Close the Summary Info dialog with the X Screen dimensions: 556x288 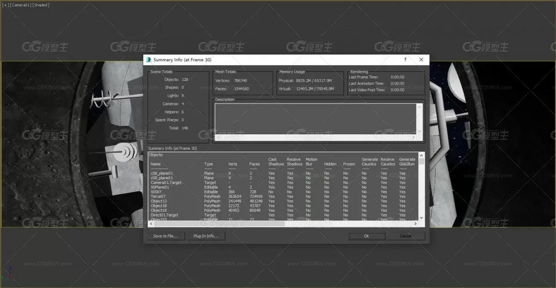pos(421,60)
